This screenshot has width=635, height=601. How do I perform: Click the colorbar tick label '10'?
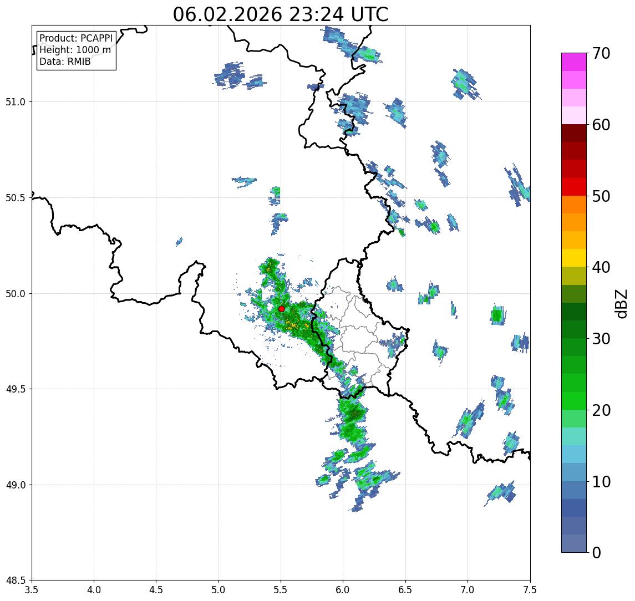(601, 481)
